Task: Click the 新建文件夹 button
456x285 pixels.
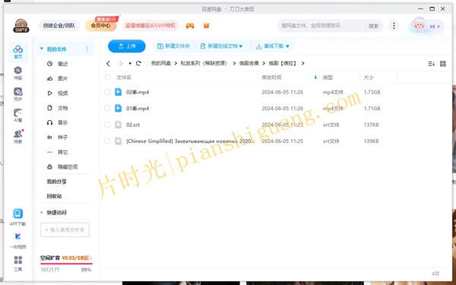Action: (173, 46)
